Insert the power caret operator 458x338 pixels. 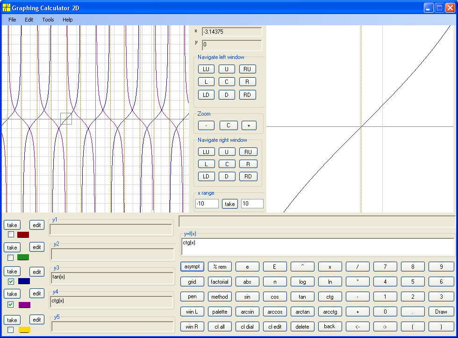303,266
